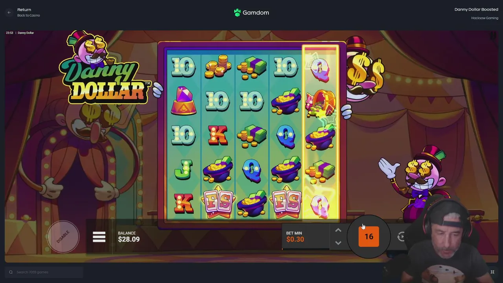
Task: Click the green J symbol on the reels
Action: [183, 169]
